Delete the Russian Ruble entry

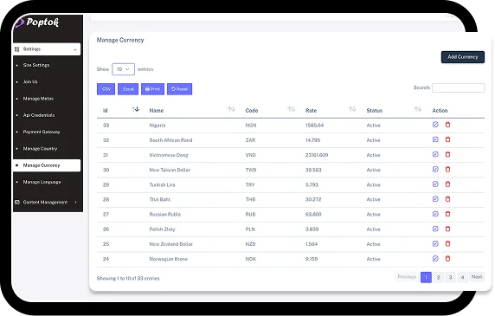pyautogui.click(x=447, y=214)
